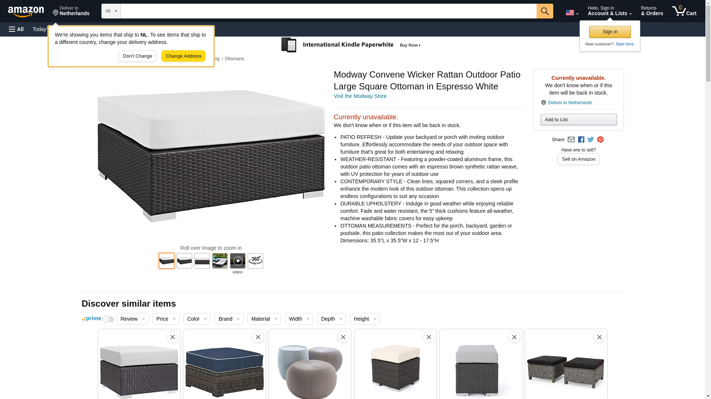711x399 pixels.
Task: Share product on Pinterest
Action: [600, 140]
